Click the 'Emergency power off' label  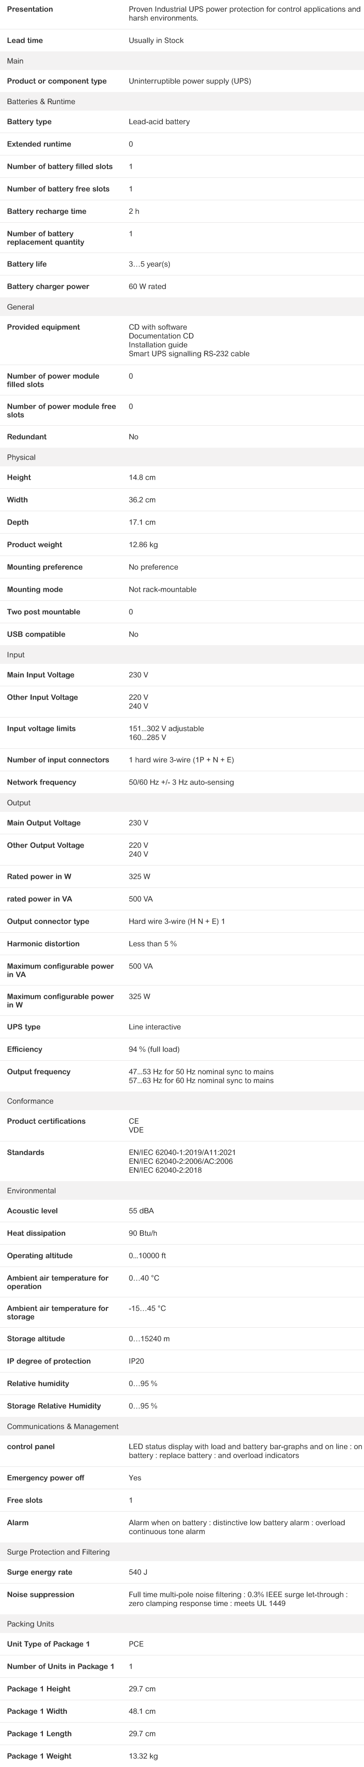[x=45, y=1478]
